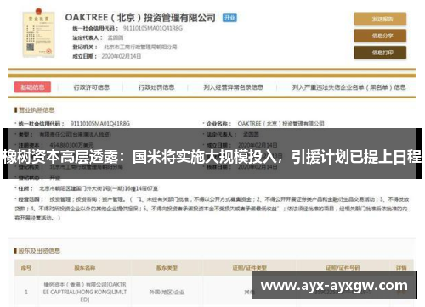Open the 列入经营异常名录信息 tab
The image size is (425, 307).
[233, 87]
